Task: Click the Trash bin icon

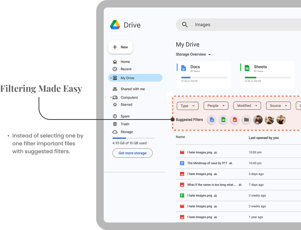Action: click(115, 124)
